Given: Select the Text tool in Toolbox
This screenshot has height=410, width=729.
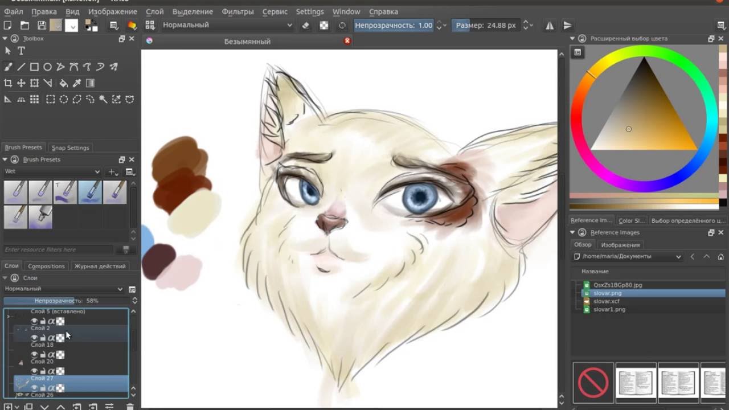Looking at the screenshot, I should click(x=21, y=51).
